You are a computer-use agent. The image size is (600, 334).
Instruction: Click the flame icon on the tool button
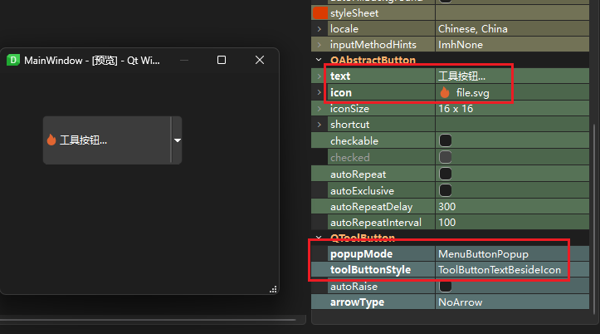click(51, 140)
